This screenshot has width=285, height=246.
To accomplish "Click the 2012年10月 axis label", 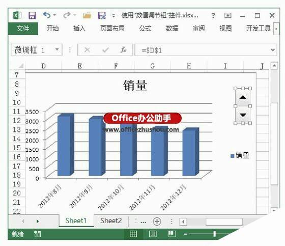I will pyautogui.click(x=111, y=197).
